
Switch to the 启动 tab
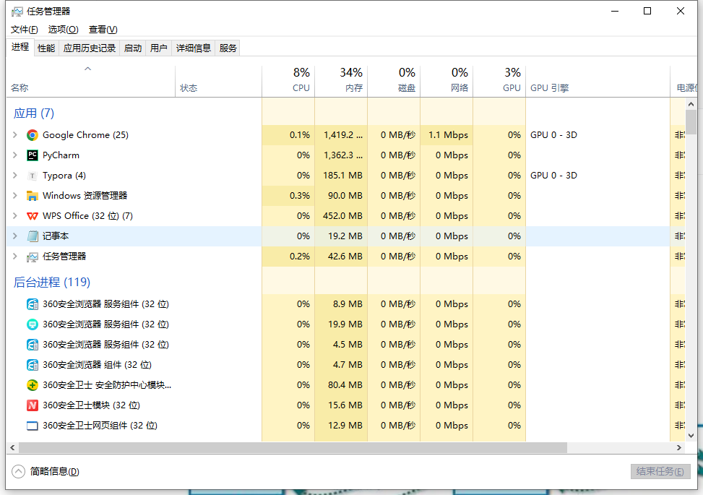(132, 47)
